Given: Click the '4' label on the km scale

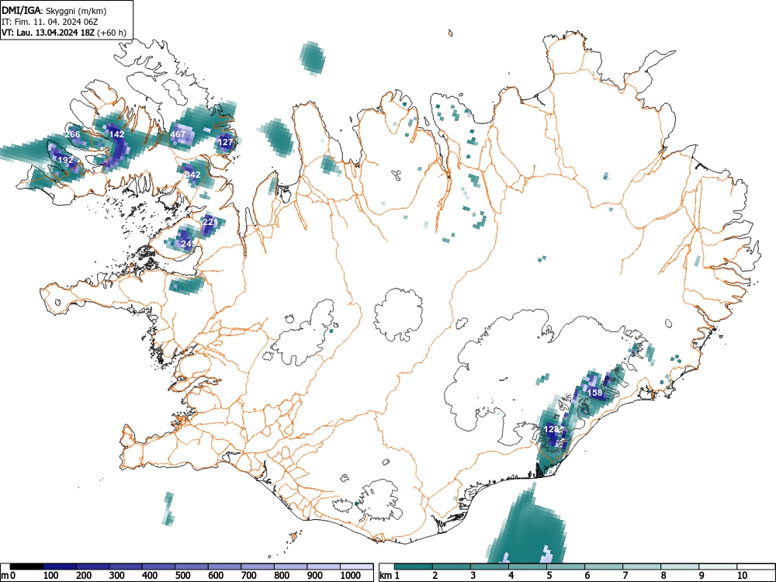Looking at the screenshot, I should pyautogui.click(x=511, y=576).
